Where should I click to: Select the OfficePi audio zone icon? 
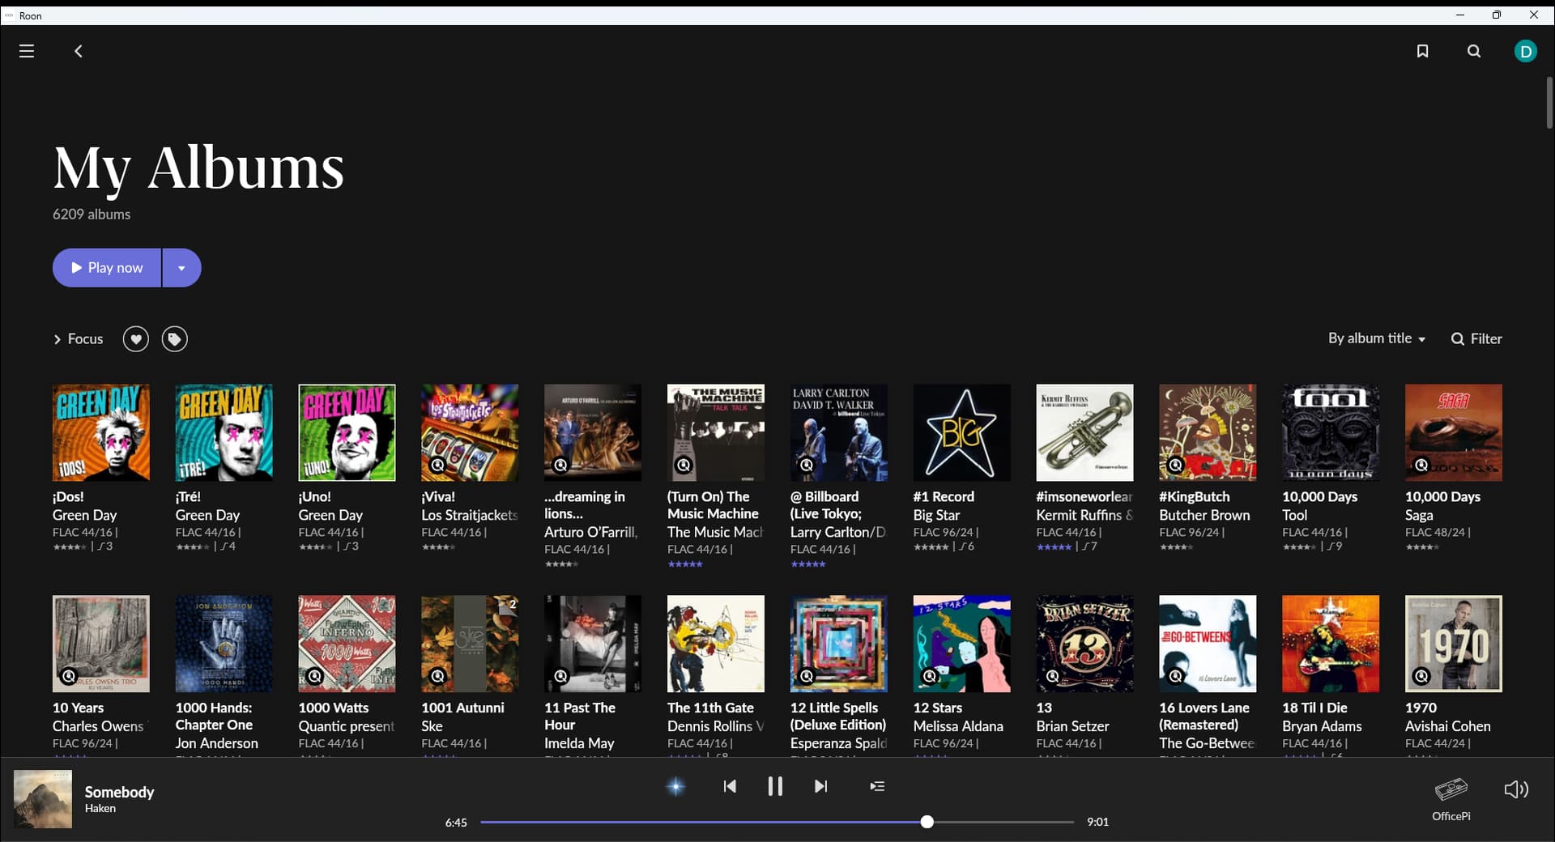(1451, 789)
